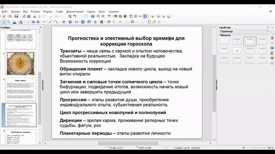This screenshot has width=275, height=154.
Task: Close the Свойства sidebar deck
Action: [x=268, y=27]
